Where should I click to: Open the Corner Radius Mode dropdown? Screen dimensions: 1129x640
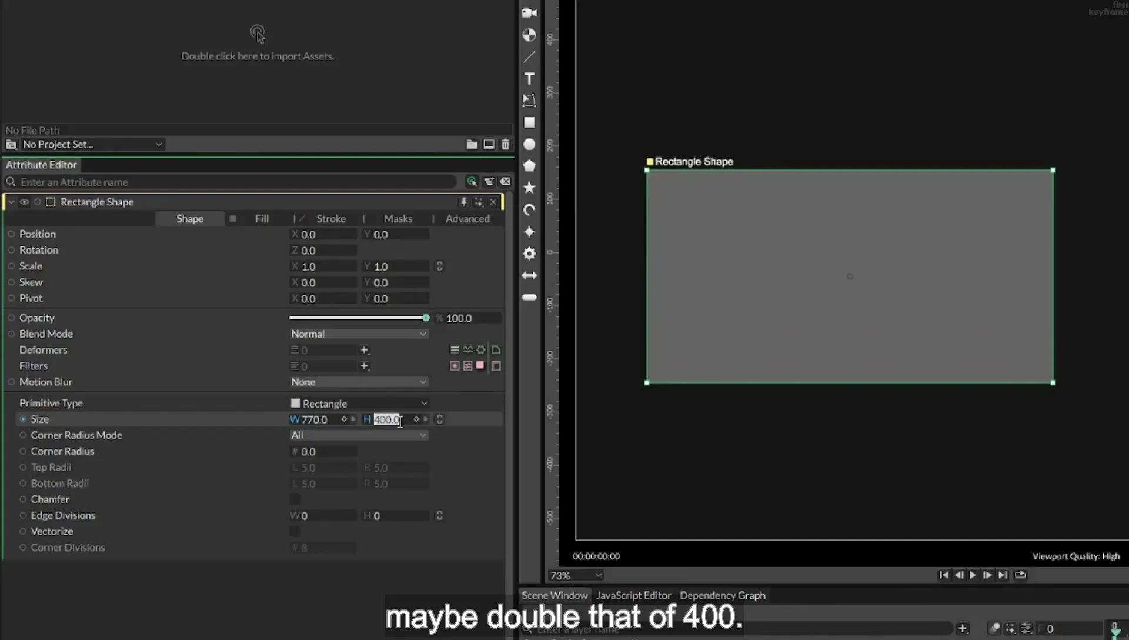click(x=359, y=435)
